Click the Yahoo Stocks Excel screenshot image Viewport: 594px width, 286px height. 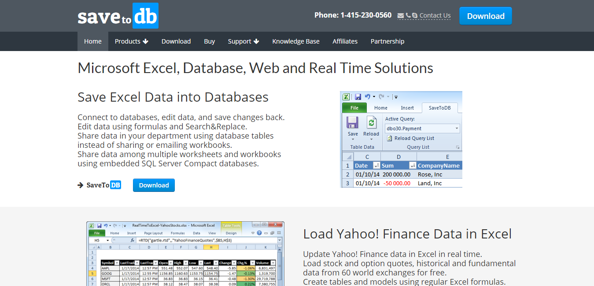(185, 254)
